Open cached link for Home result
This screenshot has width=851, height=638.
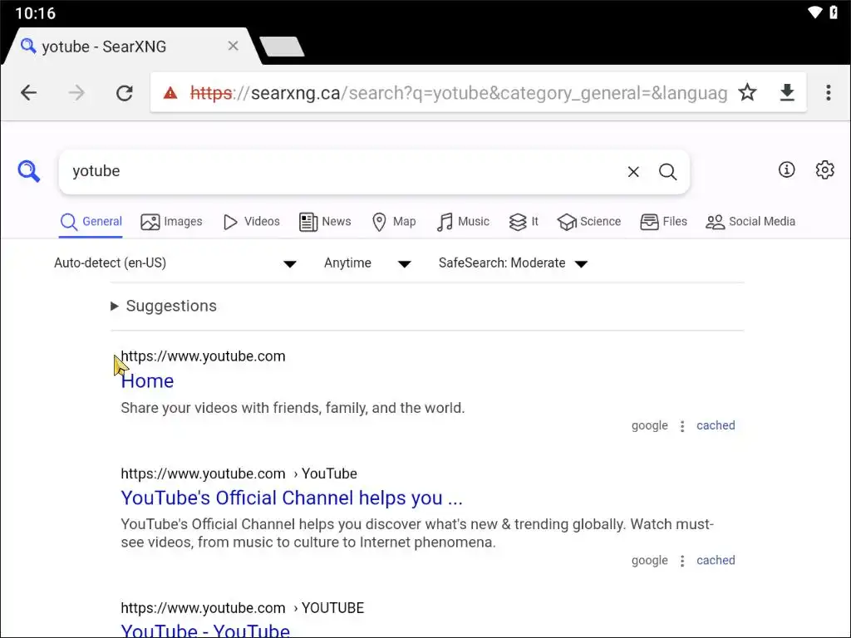tap(716, 426)
